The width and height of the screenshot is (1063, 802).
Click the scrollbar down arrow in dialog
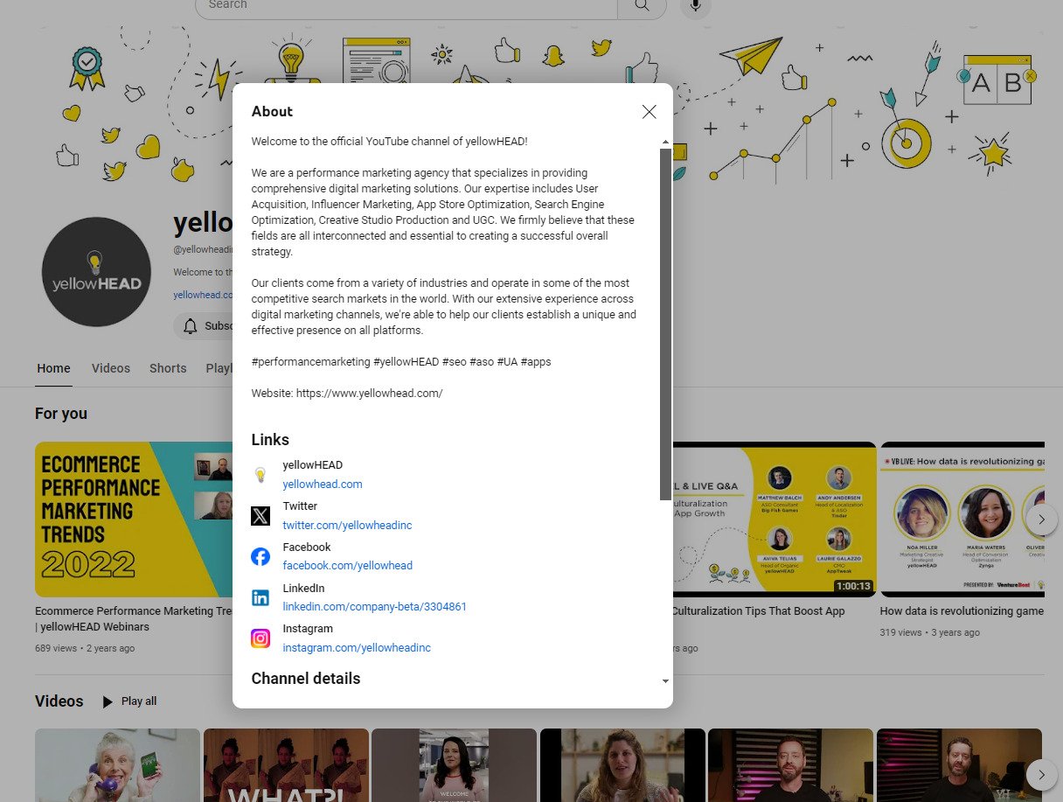pos(665,680)
